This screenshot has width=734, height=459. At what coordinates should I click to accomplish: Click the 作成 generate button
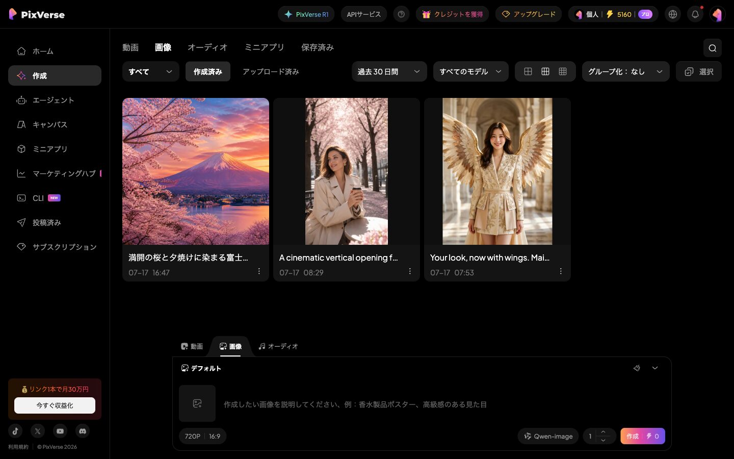tap(643, 436)
